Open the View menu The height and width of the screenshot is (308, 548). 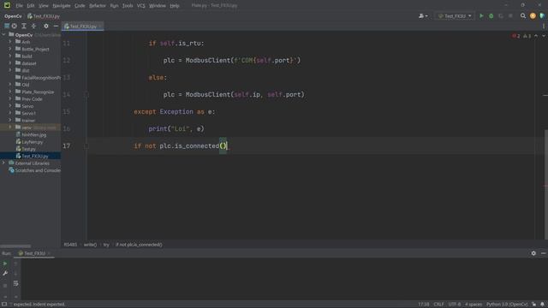tap(44, 6)
